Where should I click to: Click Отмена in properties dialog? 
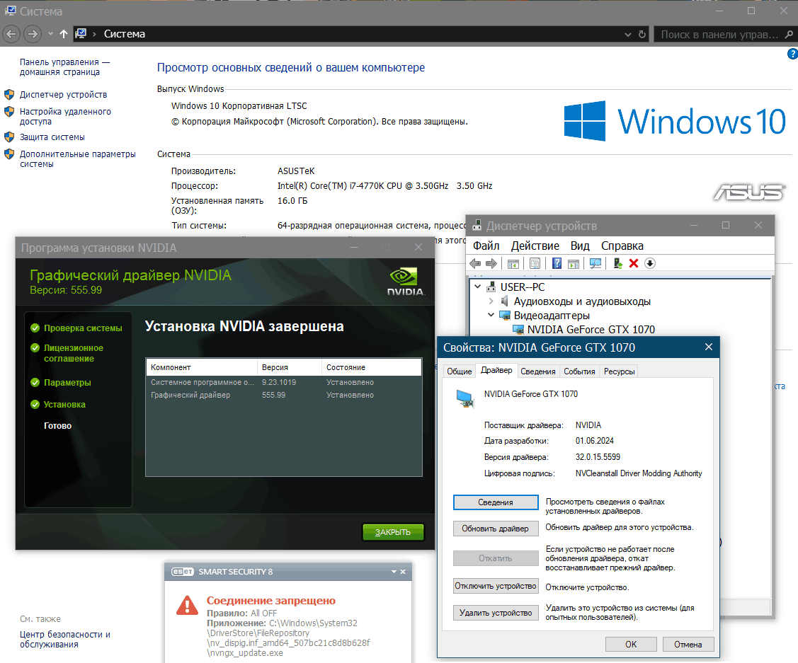[x=688, y=644]
